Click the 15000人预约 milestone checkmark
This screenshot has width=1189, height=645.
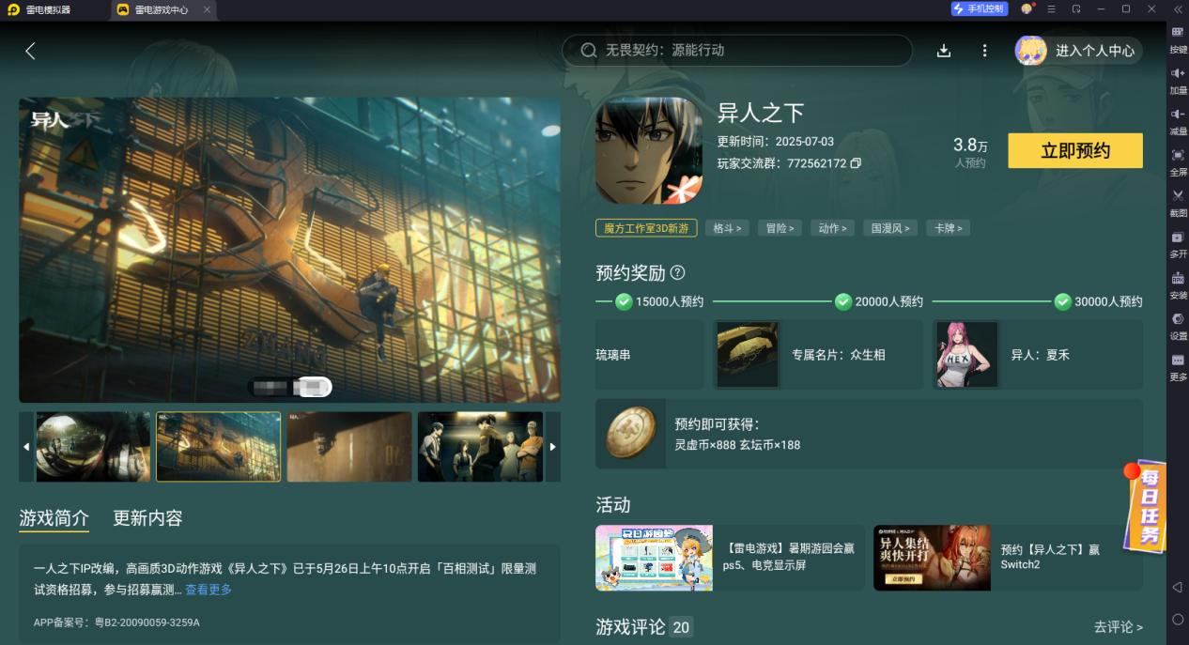pos(624,301)
